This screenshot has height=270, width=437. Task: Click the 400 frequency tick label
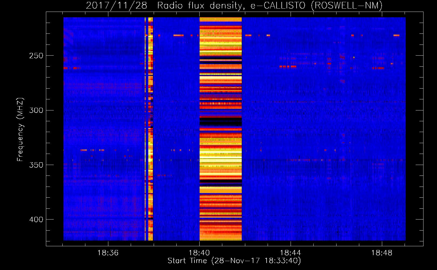36,219
